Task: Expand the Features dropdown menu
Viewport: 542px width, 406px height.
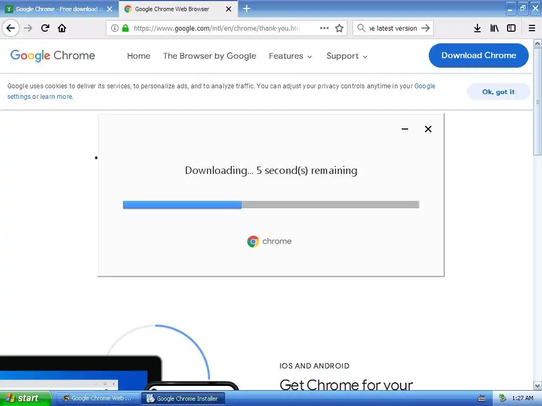Action: [x=291, y=56]
